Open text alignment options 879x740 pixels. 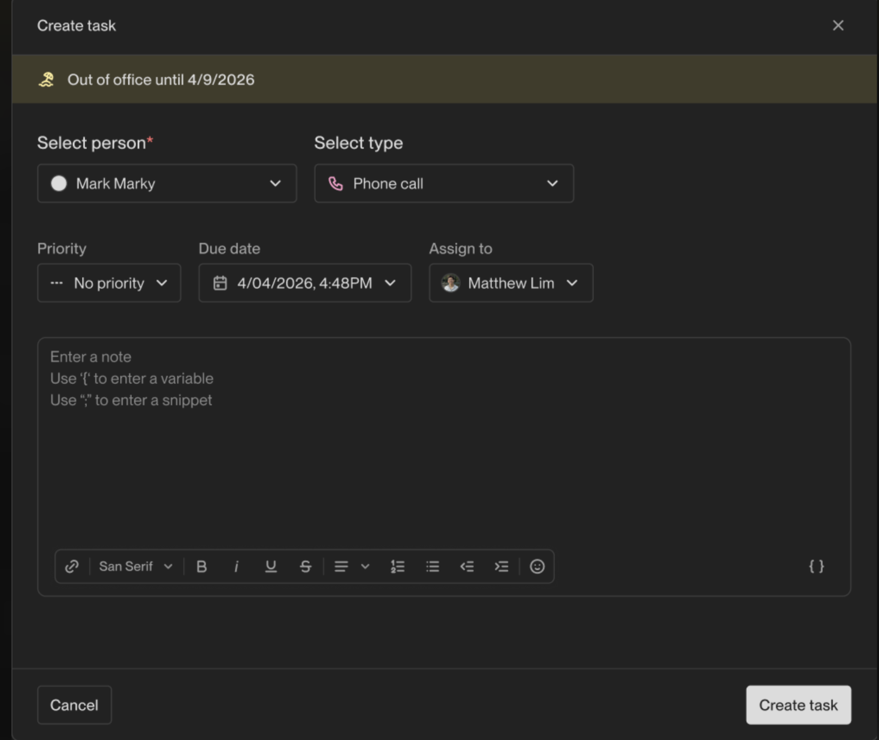(351, 566)
